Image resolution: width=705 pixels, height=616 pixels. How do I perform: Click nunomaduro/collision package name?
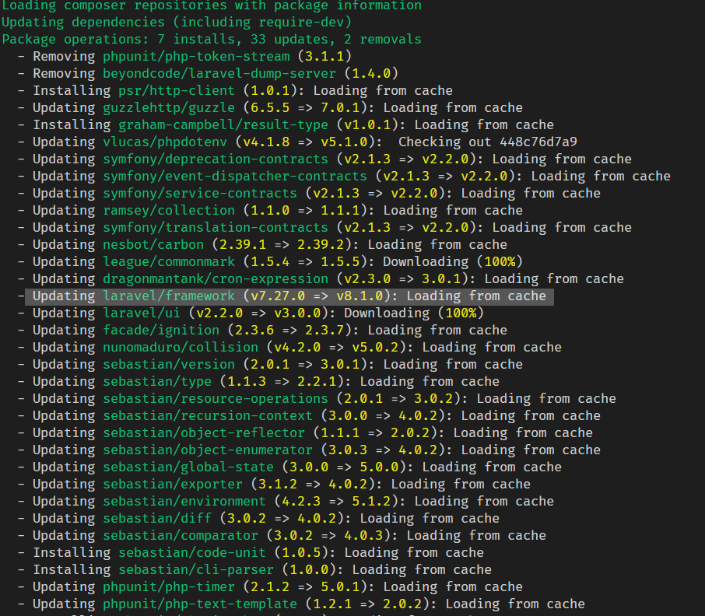tap(181, 348)
